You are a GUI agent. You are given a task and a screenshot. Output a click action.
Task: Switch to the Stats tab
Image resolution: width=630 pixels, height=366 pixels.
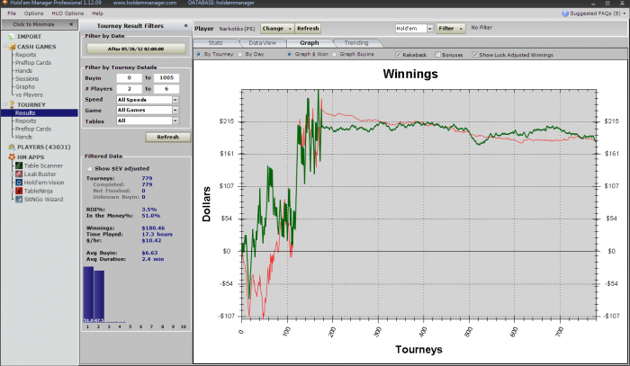click(x=216, y=42)
